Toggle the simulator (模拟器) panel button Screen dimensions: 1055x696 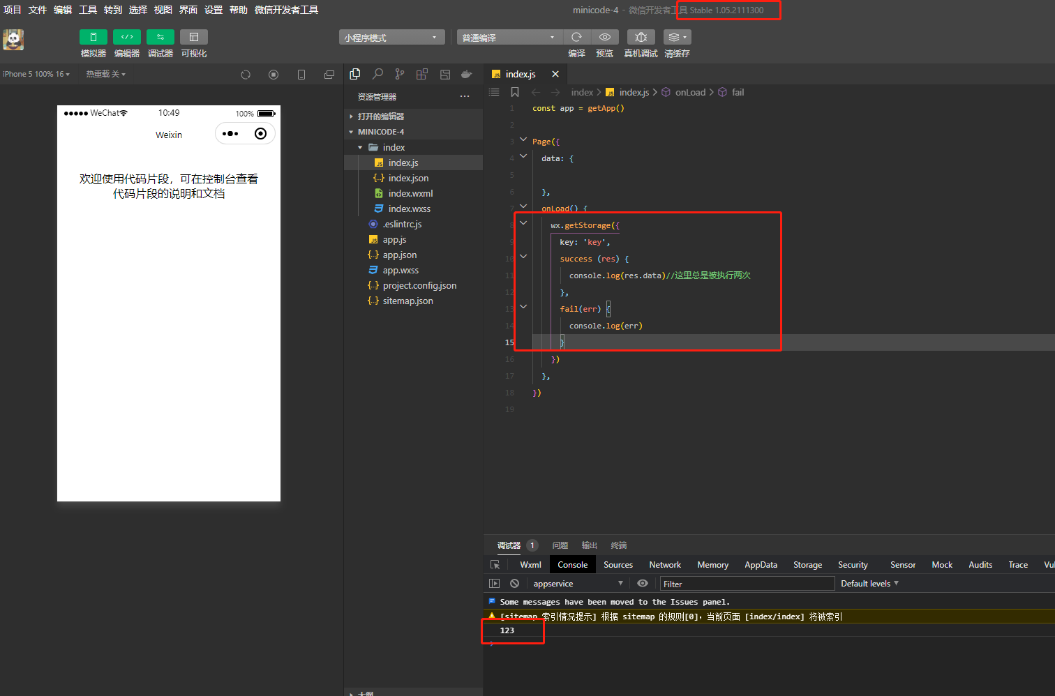click(93, 37)
